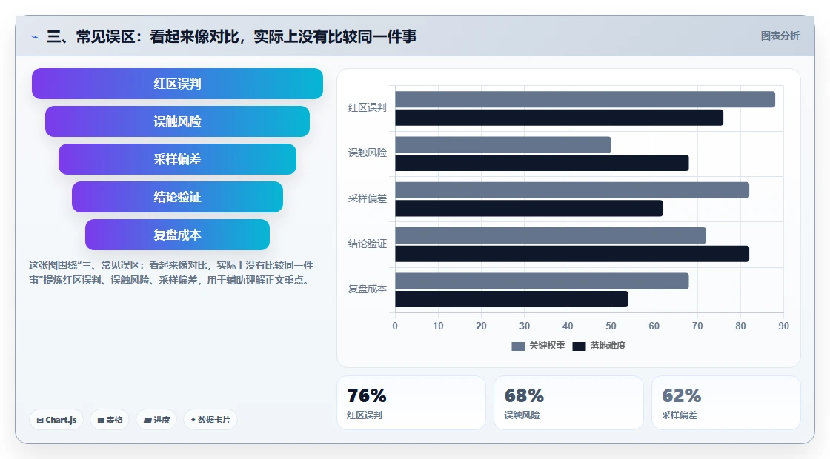Click the 关键权重 bar for 复盘成本
Viewport: 830px width, 459px height.
tap(542, 281)
